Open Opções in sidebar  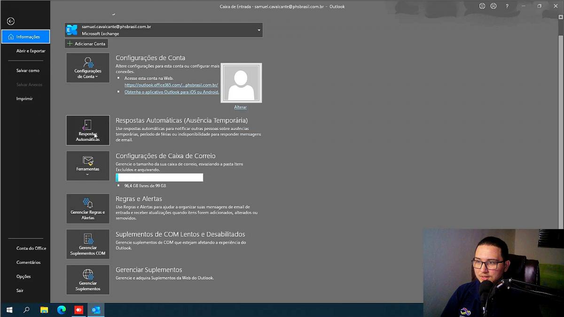point(23,276)
